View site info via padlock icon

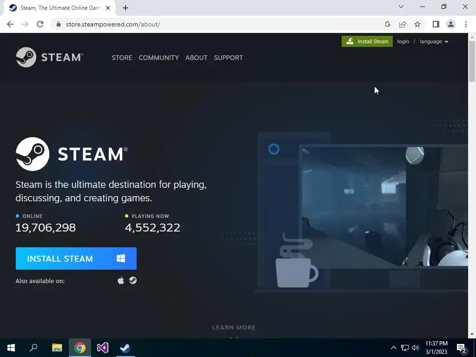(59, 24)
